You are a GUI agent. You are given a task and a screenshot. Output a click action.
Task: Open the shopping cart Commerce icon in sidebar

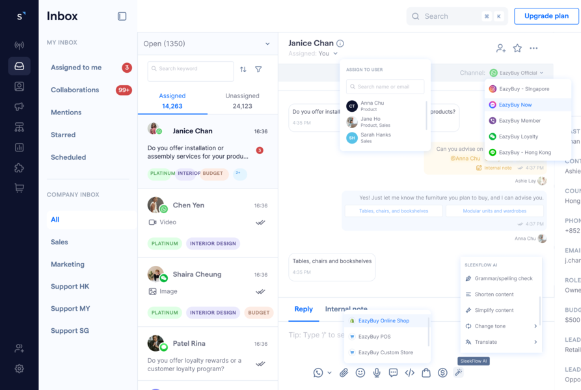[x=20, y=188]
